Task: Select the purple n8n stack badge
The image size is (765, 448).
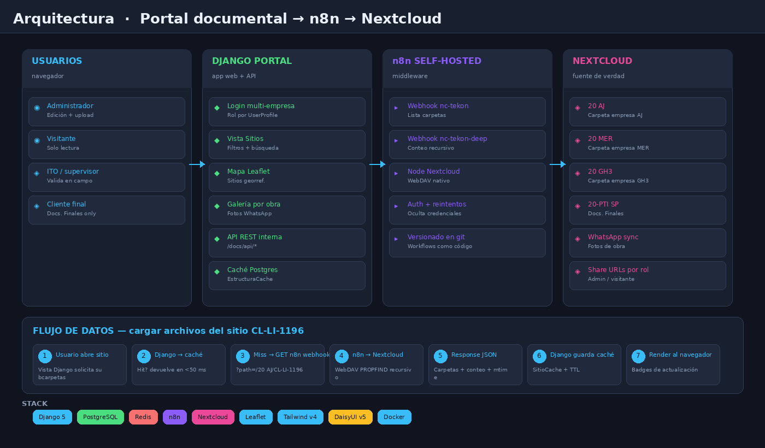Action: (x=175, y=417)
